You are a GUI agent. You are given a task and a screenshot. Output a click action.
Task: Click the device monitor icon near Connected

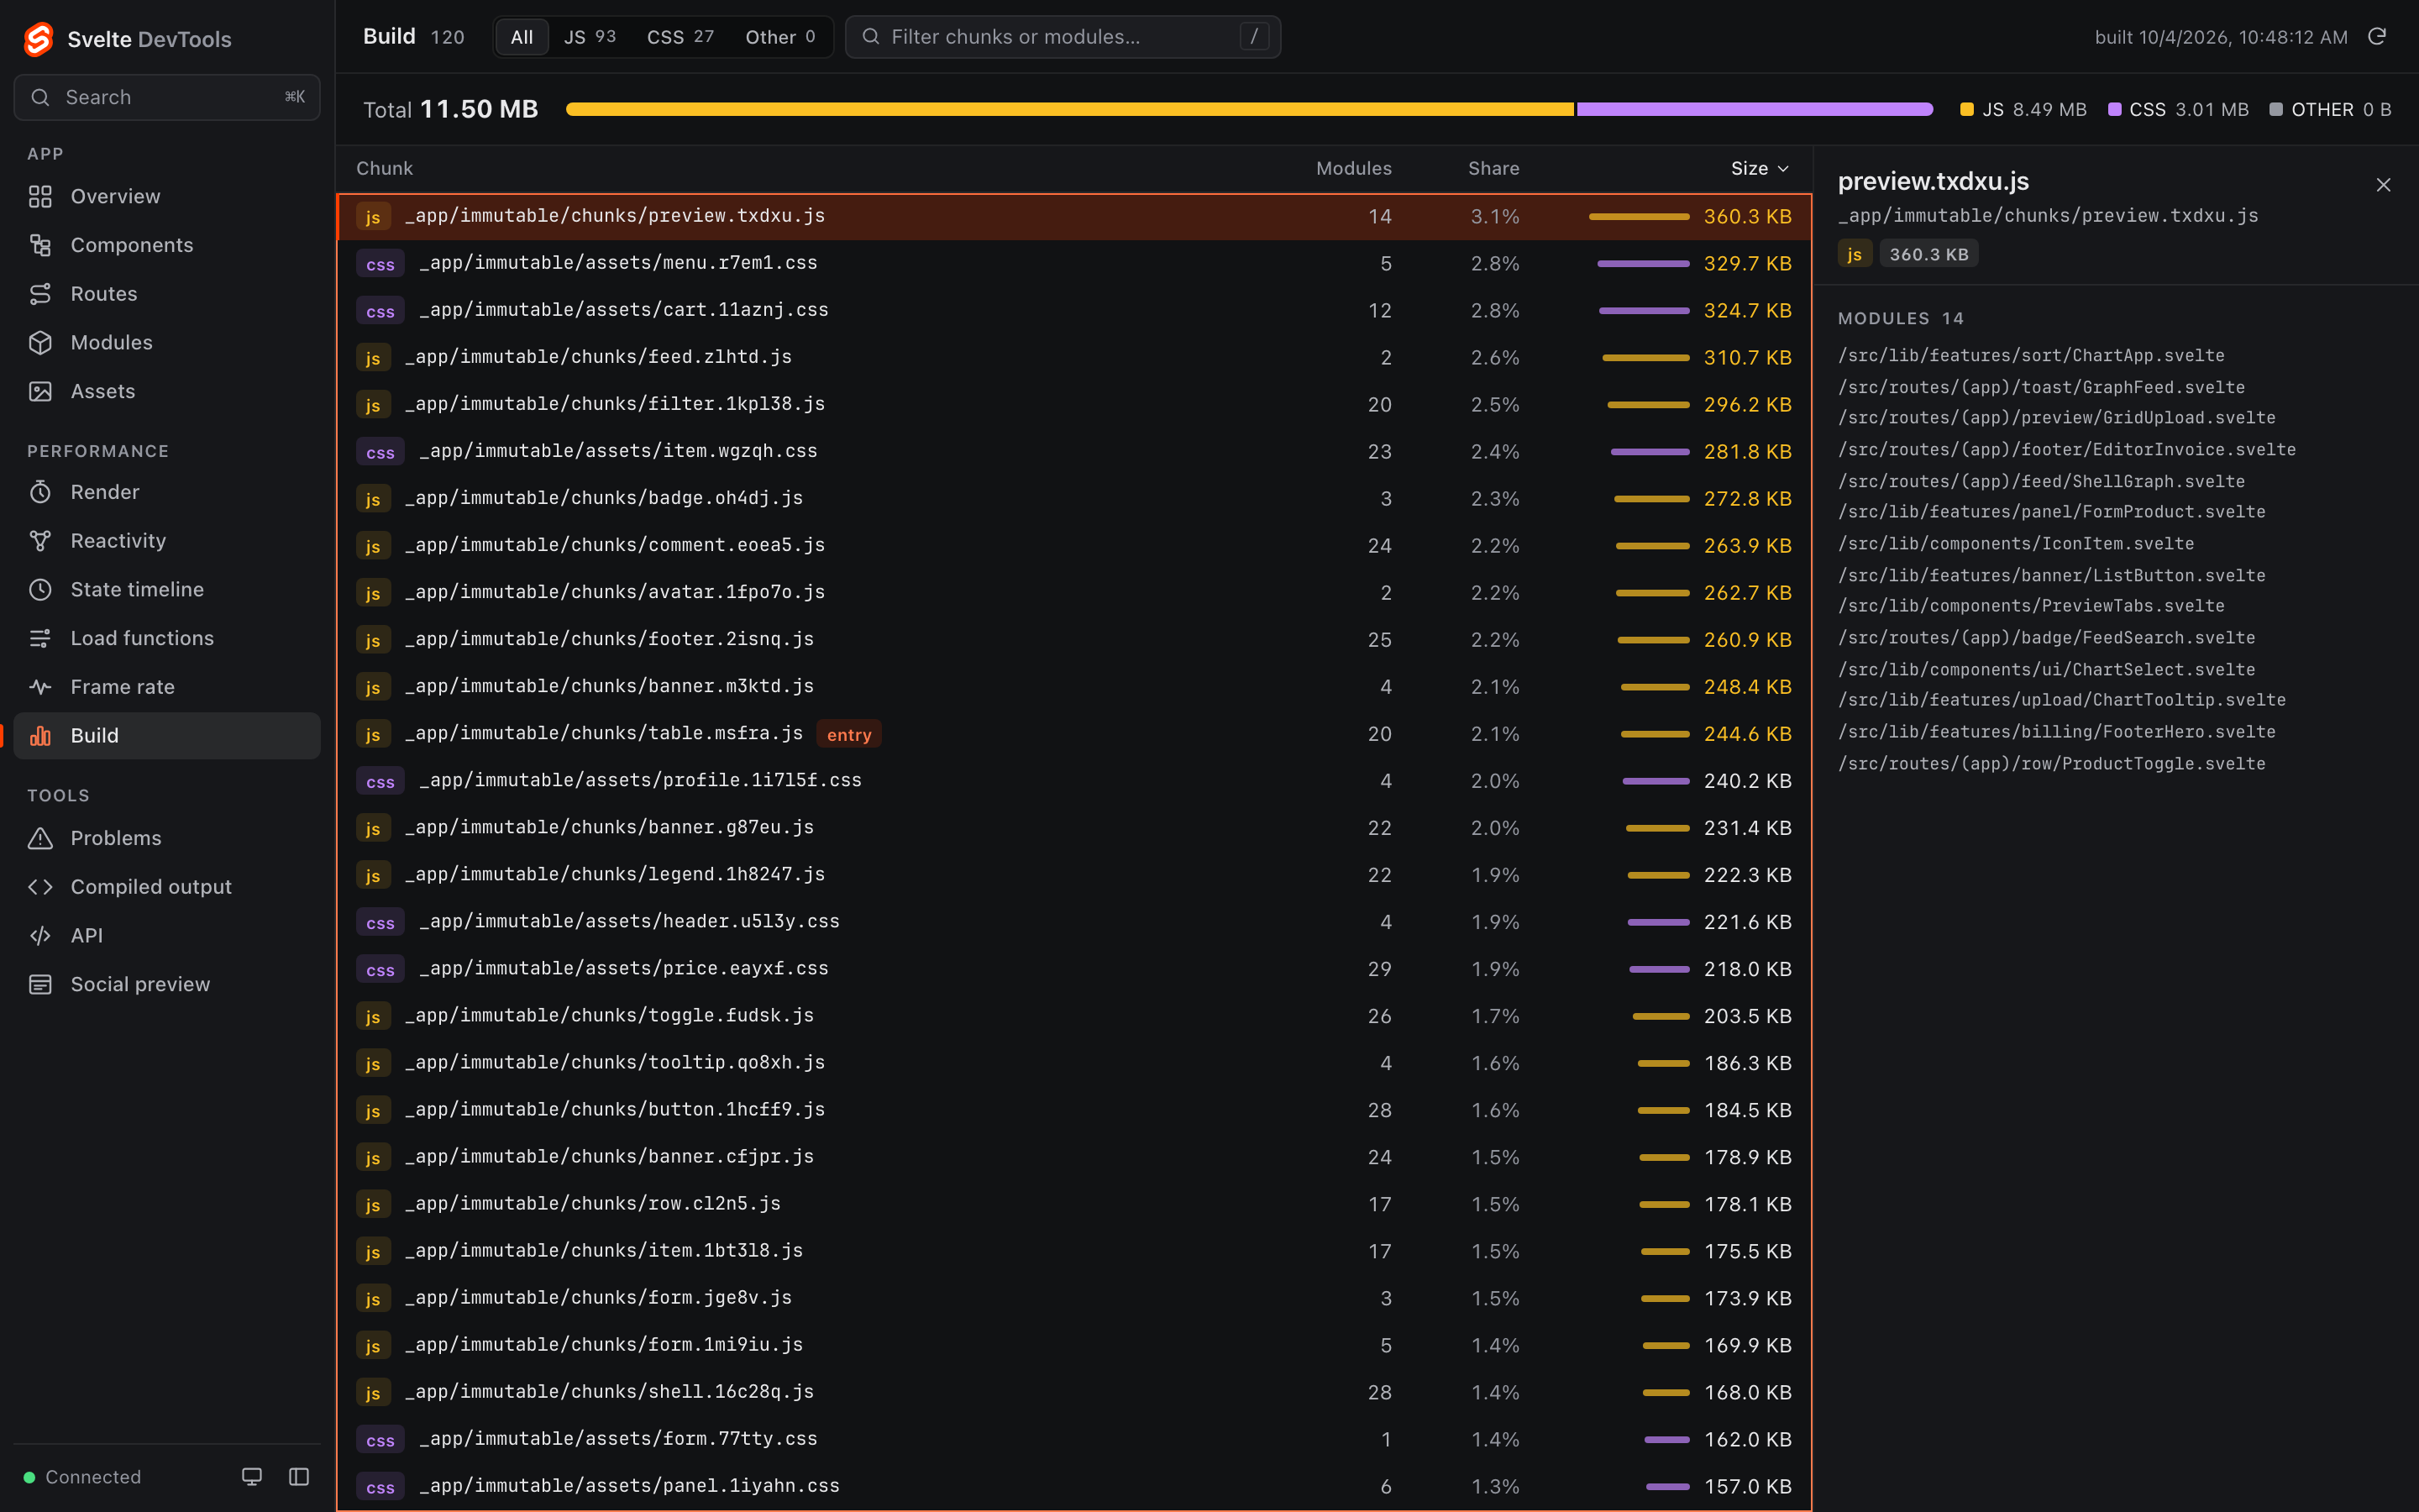[x=252, y=1477]
